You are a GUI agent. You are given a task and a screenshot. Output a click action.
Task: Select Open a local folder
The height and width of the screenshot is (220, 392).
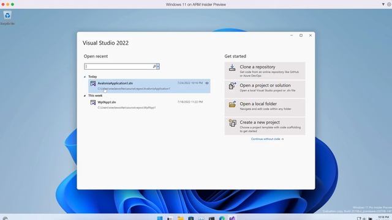[x=265, y=108]
